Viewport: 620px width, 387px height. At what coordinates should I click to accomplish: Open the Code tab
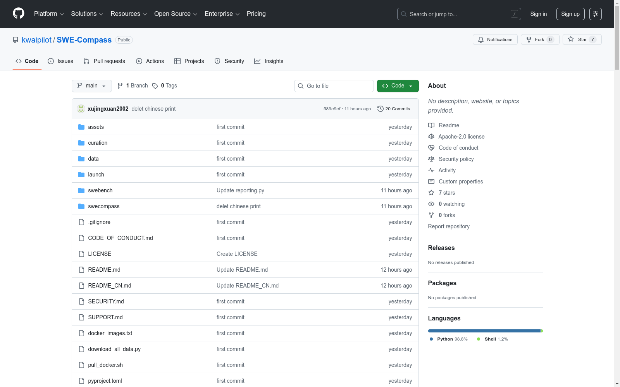(x=27, y=61)
